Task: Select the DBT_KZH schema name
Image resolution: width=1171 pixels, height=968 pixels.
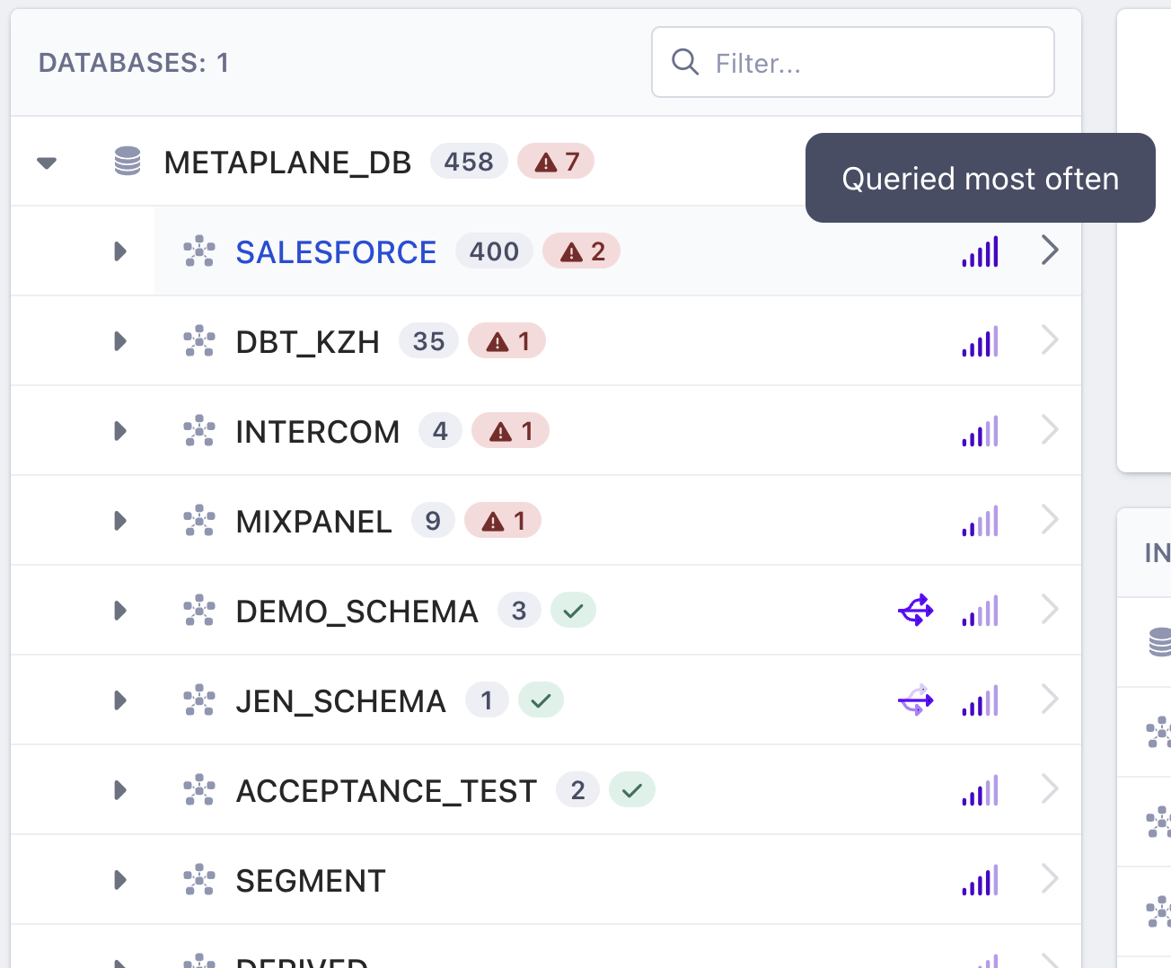Action: (307, 342)
